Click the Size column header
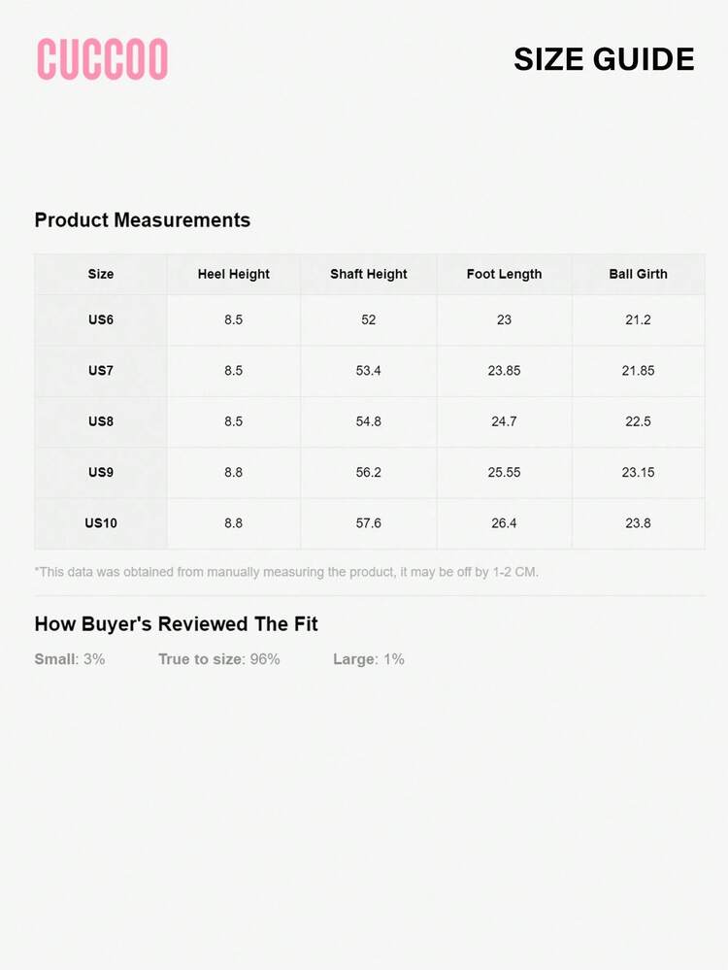The width and height of the screenshot is (728, 970). click(x=101, y=274)
